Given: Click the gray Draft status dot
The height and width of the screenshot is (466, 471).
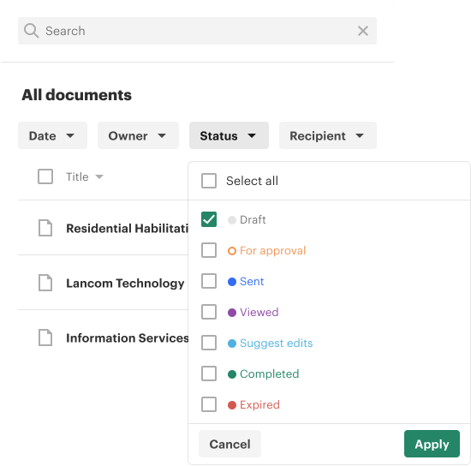Looking at the screenshot, I should coord(232,220).
